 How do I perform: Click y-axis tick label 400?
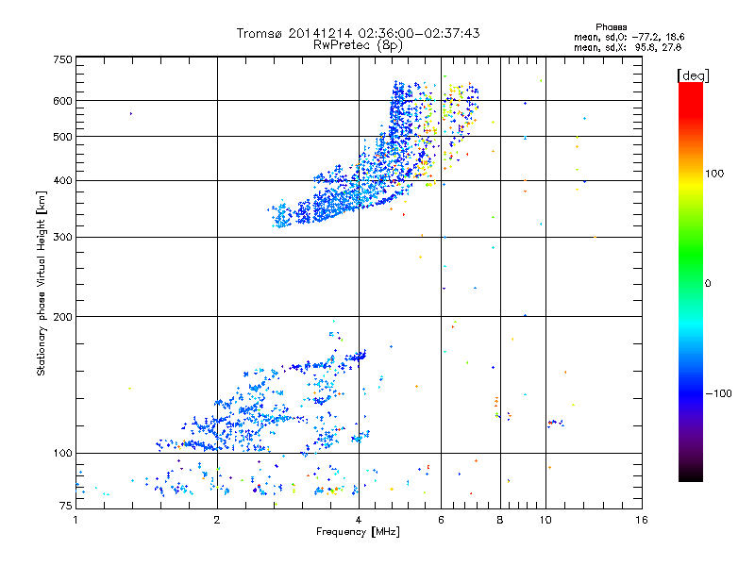[x=62, y=181]
